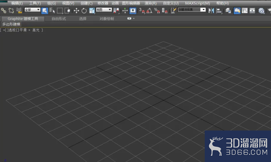This screenshot has height=162, width=271.
Task: Expand the 全部 selection filter dropdown
Action: (x=32, y=10)
